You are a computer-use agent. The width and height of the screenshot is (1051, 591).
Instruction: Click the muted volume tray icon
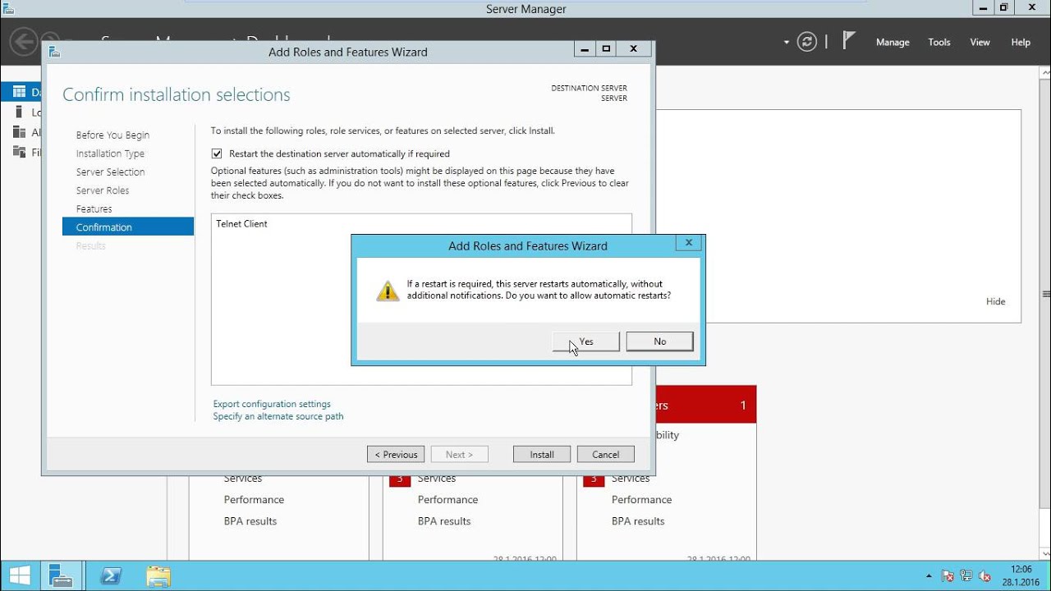coord(984,576)
